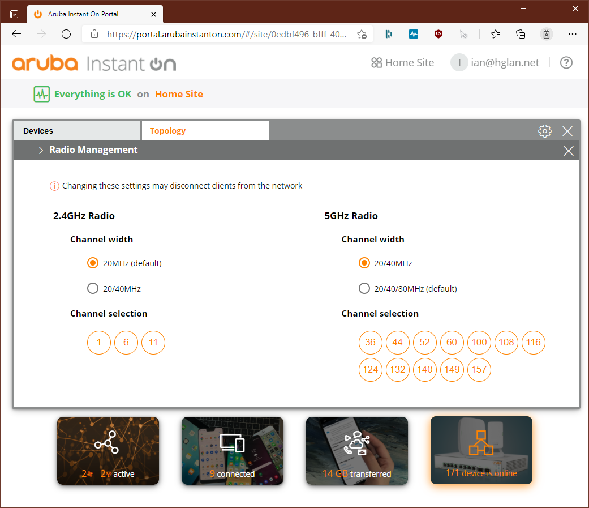Toggle 5GHz channel 149
This screenshot has width=589, height=508.
452,370
